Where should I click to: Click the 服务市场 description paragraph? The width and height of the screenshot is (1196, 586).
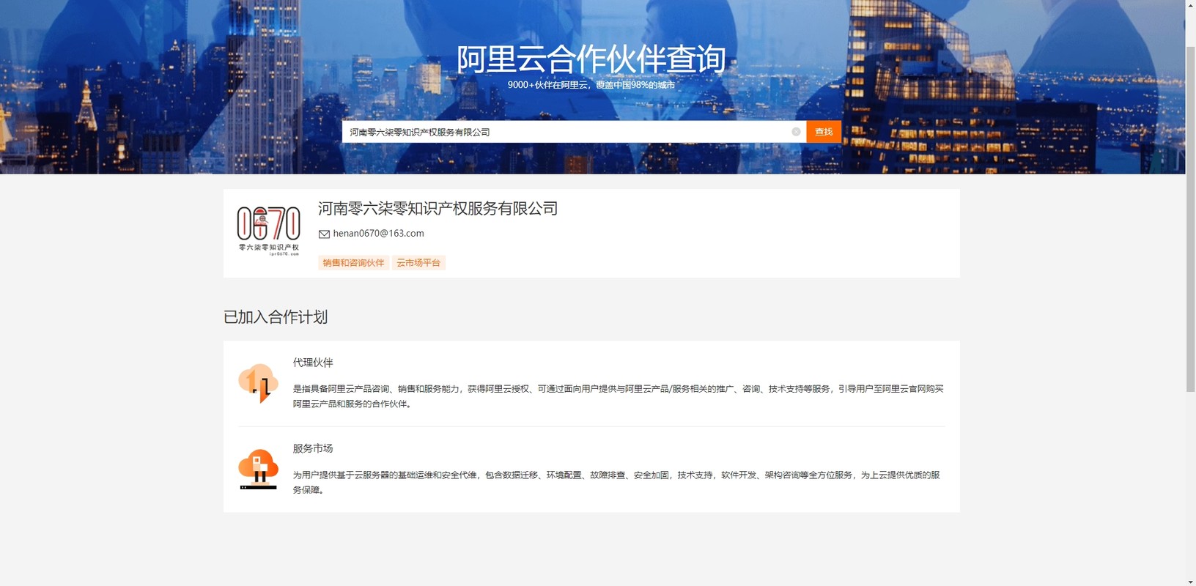click(616, 482)
